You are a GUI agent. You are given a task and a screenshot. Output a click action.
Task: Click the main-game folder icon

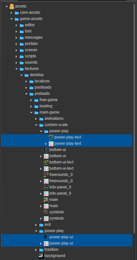(x=36, y=112)
